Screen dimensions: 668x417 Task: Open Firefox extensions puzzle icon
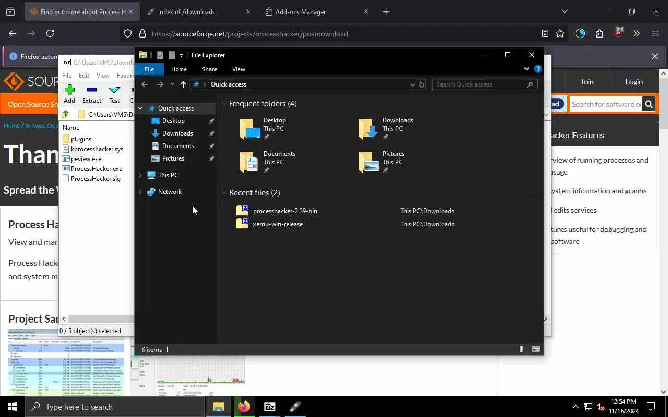[599, 33]
